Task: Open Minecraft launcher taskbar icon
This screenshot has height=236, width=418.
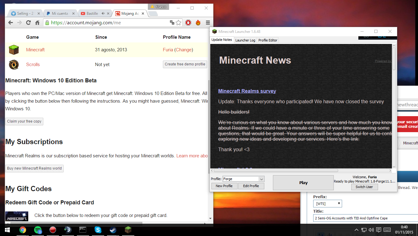Action: [x=128, y=230]
